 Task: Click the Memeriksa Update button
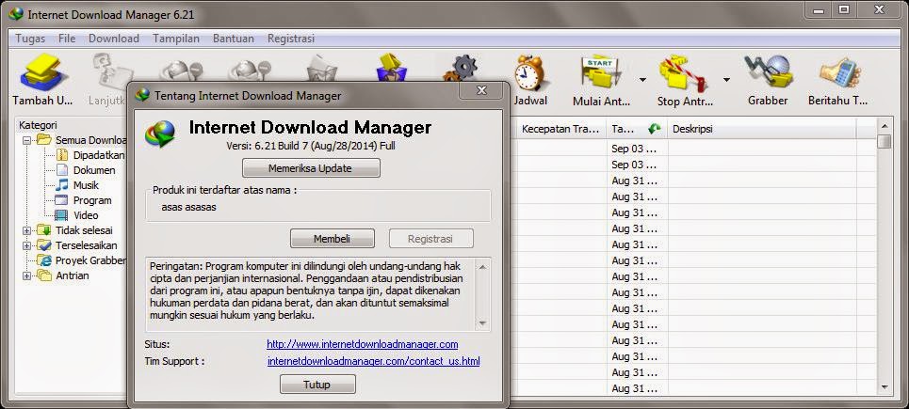311,168
